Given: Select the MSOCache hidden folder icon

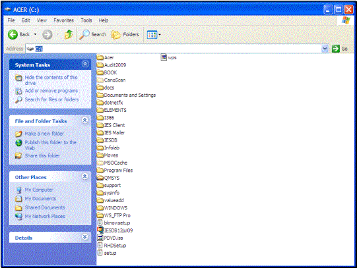Looking at the screenshot, I should (100, 163).
